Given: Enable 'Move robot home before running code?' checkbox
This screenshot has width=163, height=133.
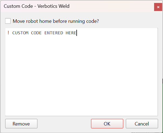Looking at the screenshot, I should point(8,21).
